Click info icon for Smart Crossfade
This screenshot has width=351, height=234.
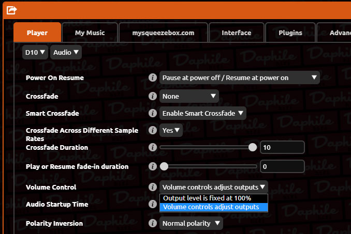pyautogui.click(x=153, y=113)
